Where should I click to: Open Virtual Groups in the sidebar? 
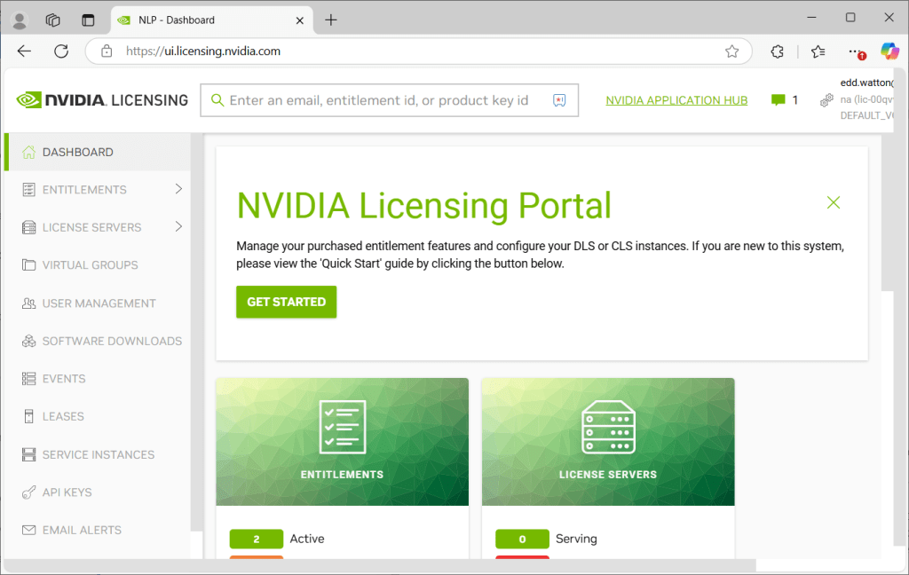pyautogui.click(x=90, y=265)
